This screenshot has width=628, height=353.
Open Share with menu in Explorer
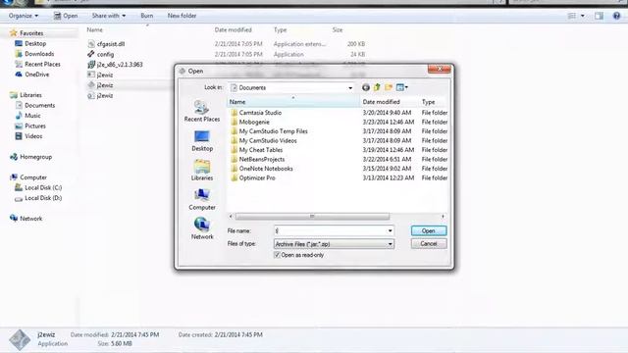tap(109, 16)
